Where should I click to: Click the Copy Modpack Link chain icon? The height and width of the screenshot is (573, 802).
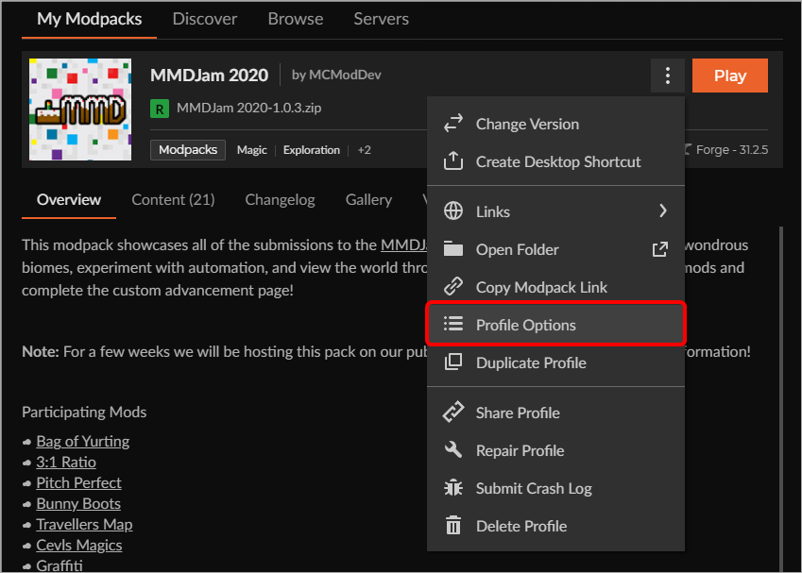pos(453,286)
